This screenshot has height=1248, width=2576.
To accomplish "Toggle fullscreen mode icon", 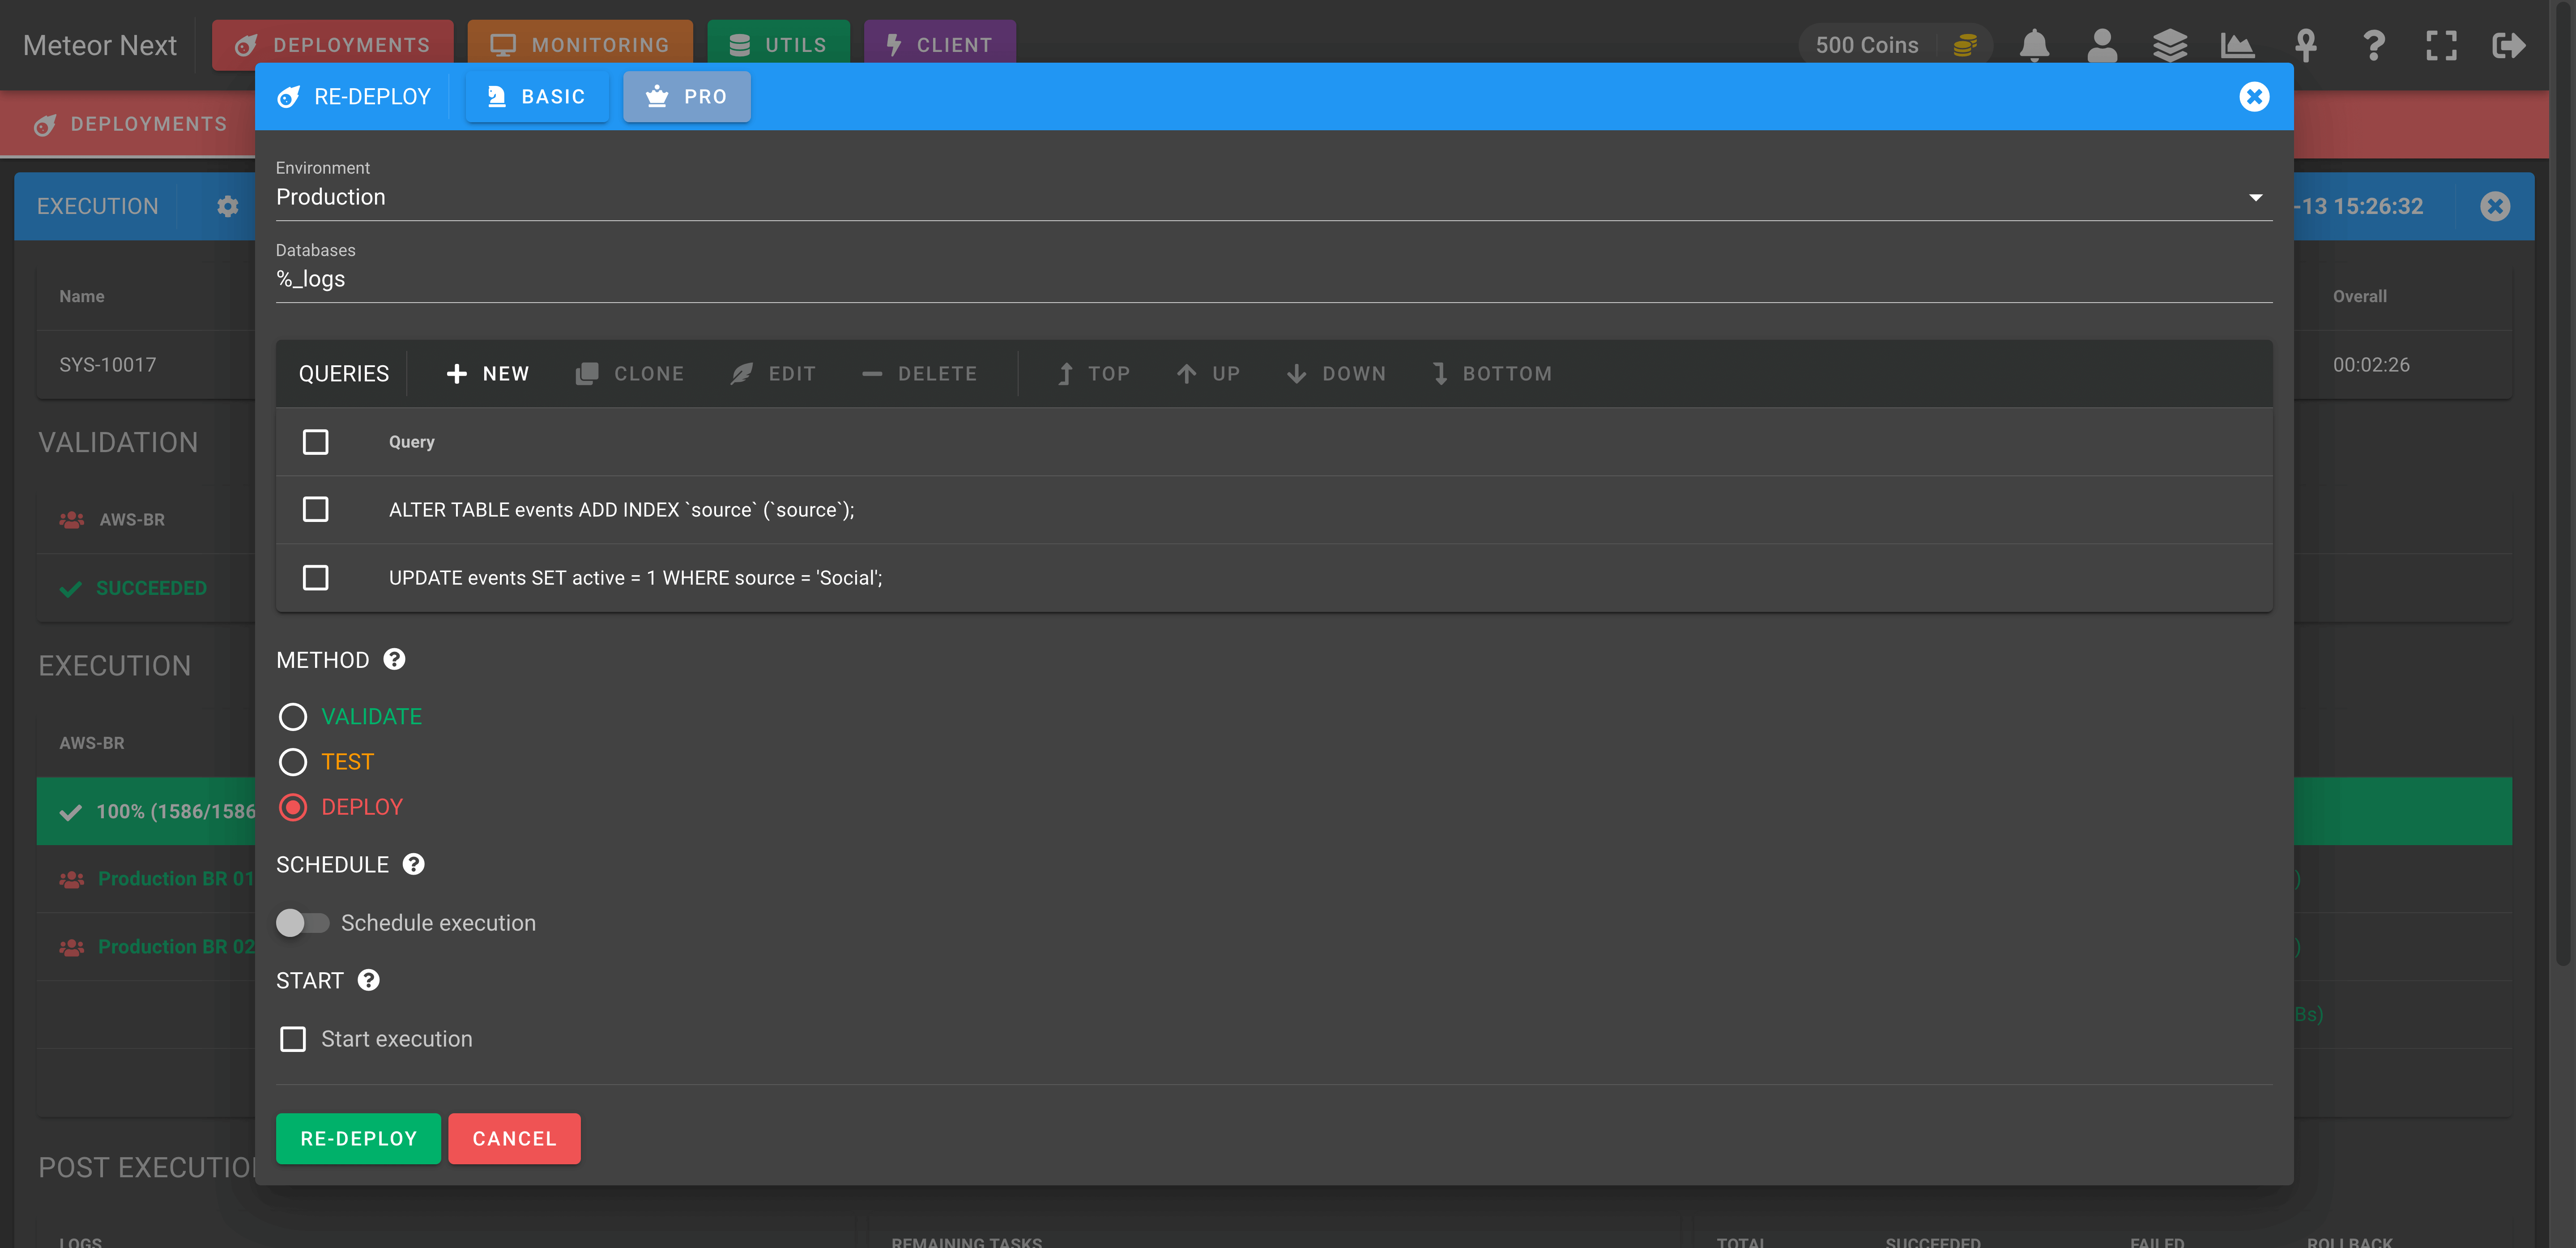I will (x=2441, y=45).
